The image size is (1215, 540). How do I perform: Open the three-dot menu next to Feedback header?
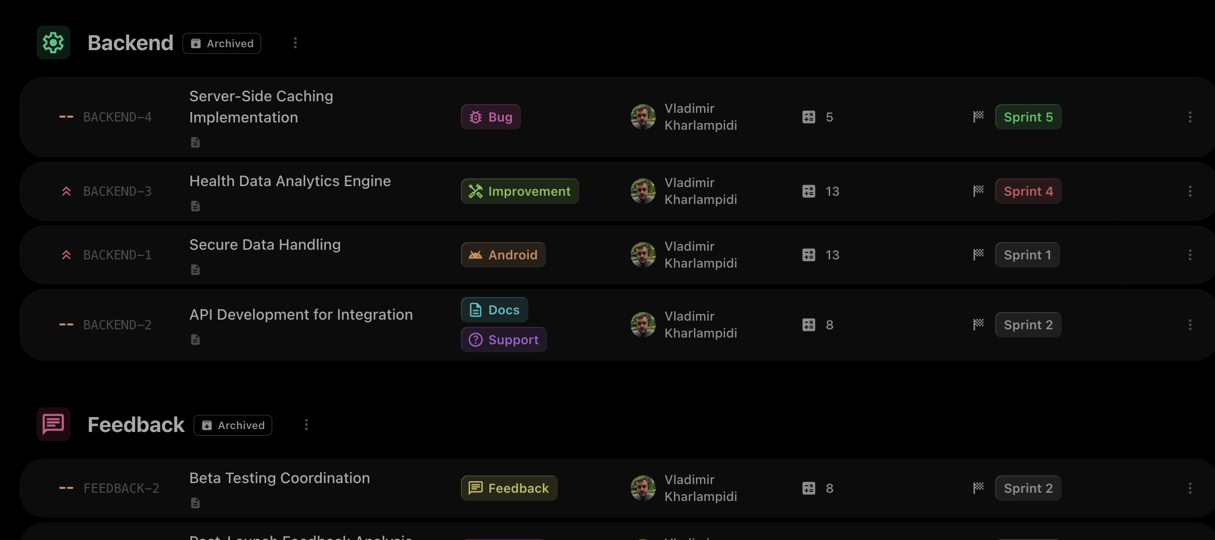307,425
